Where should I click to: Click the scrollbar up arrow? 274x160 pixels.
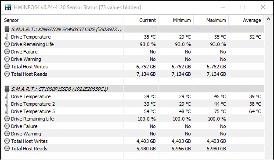coord(269,19)
